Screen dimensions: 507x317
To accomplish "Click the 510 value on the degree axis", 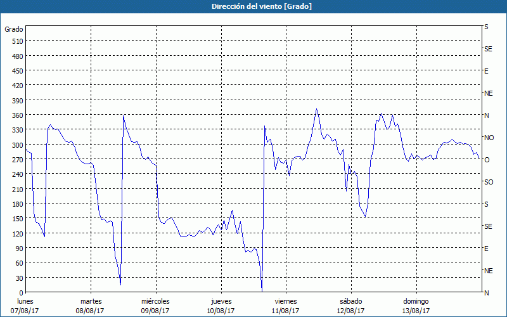I will (x=16, y=41).
